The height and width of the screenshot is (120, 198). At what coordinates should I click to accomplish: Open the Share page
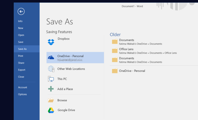(21, 63)
